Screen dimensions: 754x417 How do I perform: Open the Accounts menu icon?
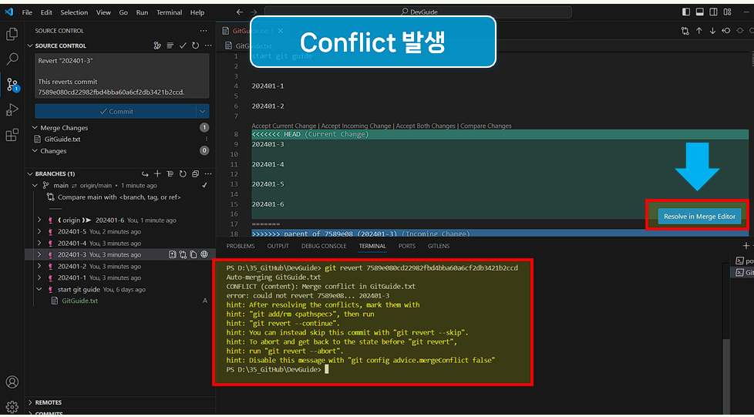(12, 382)
